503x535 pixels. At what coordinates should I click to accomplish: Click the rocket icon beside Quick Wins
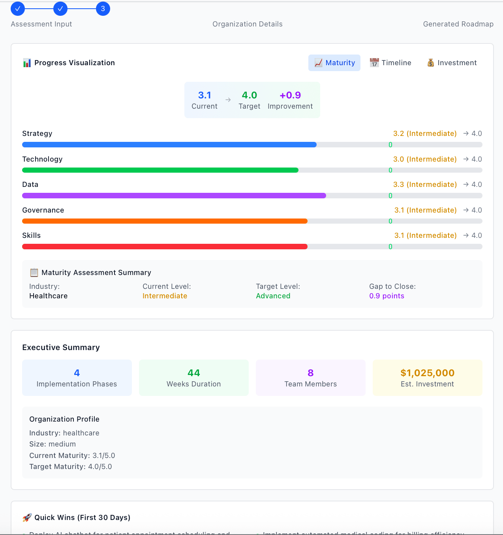(x=27, y=518)
